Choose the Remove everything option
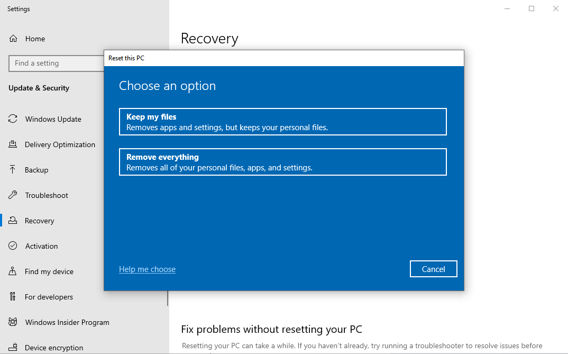The width and height of the screenshot is (568, 354). coord(282,162)
